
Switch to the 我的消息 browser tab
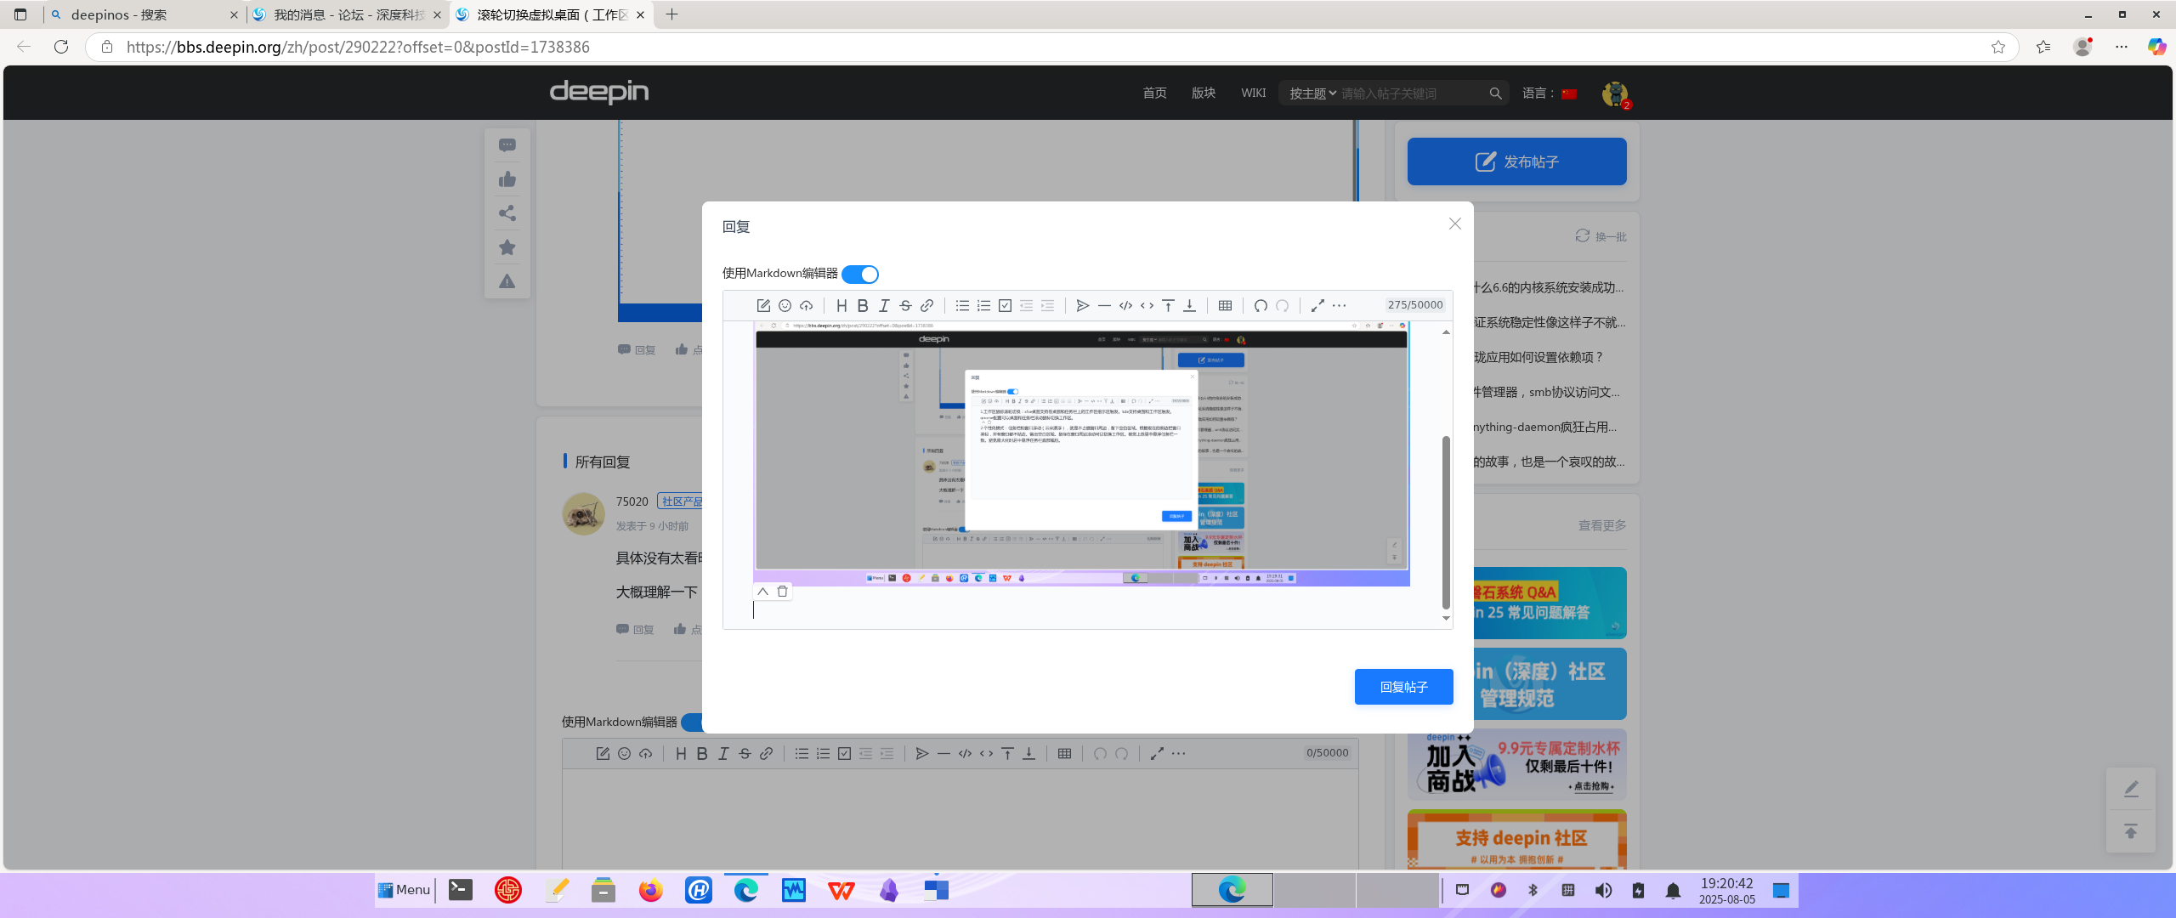(348, 14)
